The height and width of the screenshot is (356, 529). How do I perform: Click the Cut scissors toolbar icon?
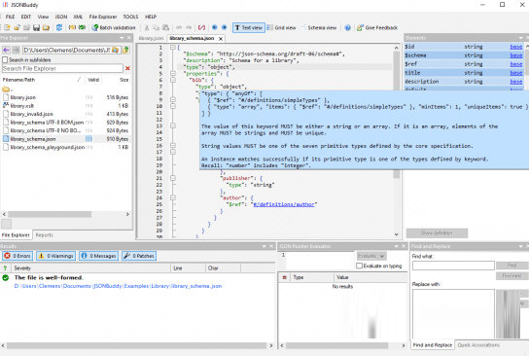tap(147, 27)
